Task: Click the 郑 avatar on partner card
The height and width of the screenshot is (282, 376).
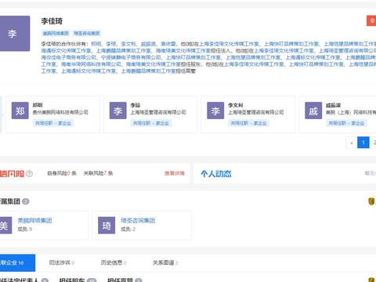Action: 20,110
